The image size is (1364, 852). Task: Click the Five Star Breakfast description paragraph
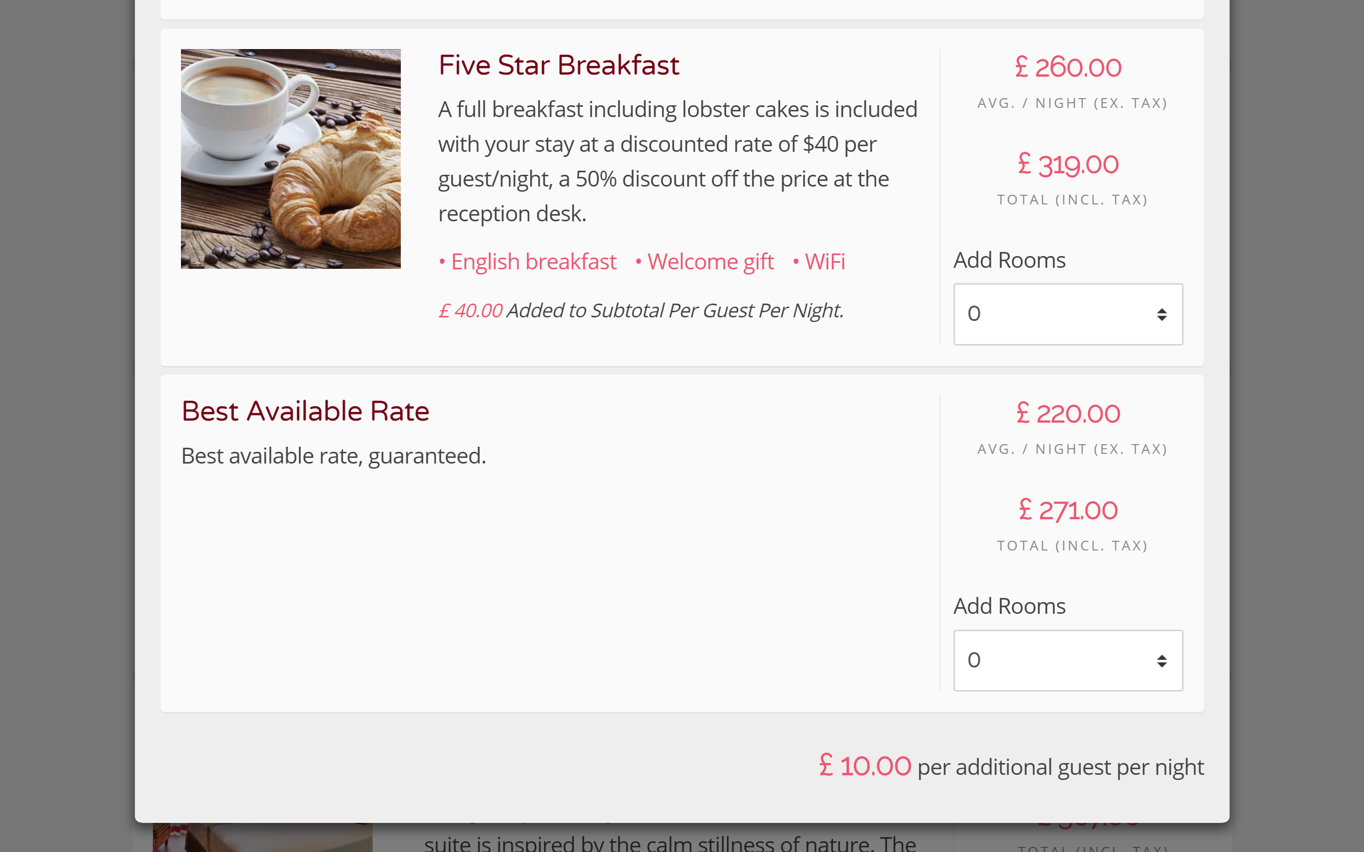(678, 161)
